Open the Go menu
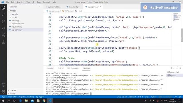This screenshot has width=183, height=103. point(34,2)
